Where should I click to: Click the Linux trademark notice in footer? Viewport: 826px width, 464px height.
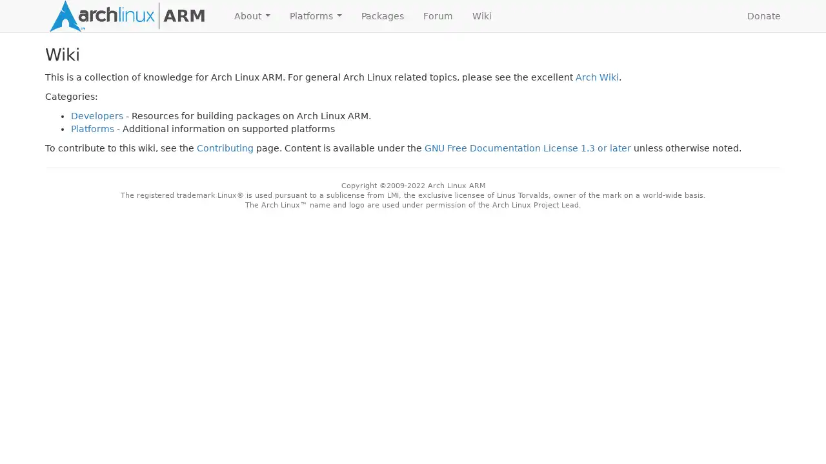coord(413,195)
